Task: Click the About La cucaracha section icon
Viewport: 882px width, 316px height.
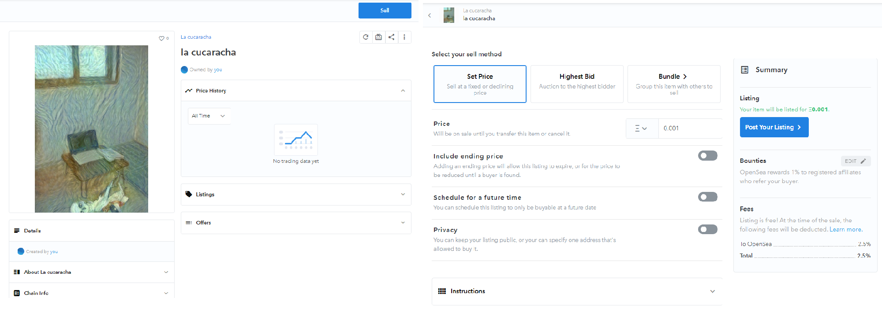Action: [17, 272]
